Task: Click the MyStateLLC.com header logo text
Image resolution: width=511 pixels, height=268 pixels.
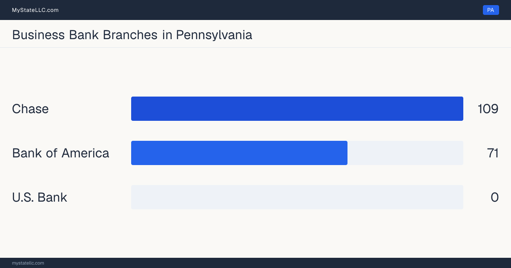Action: coord(35,10)
